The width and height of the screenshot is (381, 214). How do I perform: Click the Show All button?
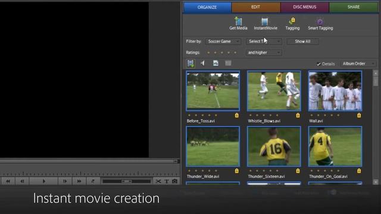pyautogui.click(x=302, y=42)
